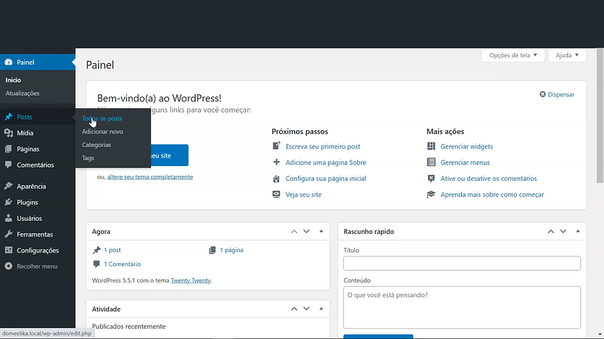This screenshot has width=604, height=339.
Task: Click the Mídia media icon
Action: (9, 133)
